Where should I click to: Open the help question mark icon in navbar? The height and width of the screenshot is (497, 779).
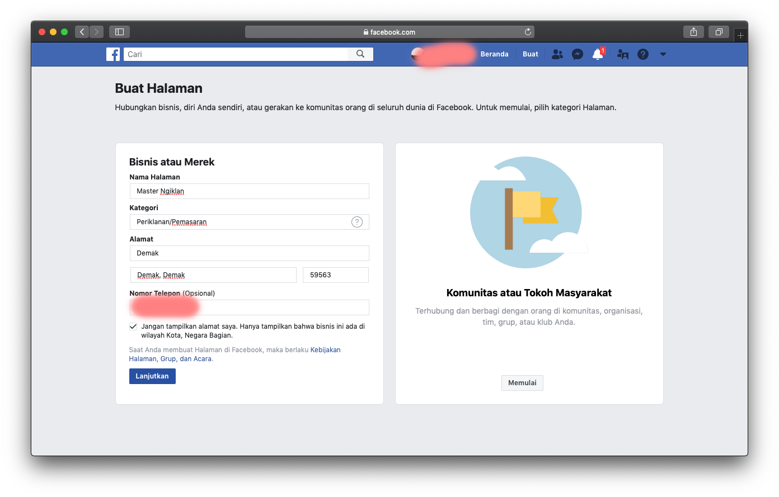coord(643,54)
